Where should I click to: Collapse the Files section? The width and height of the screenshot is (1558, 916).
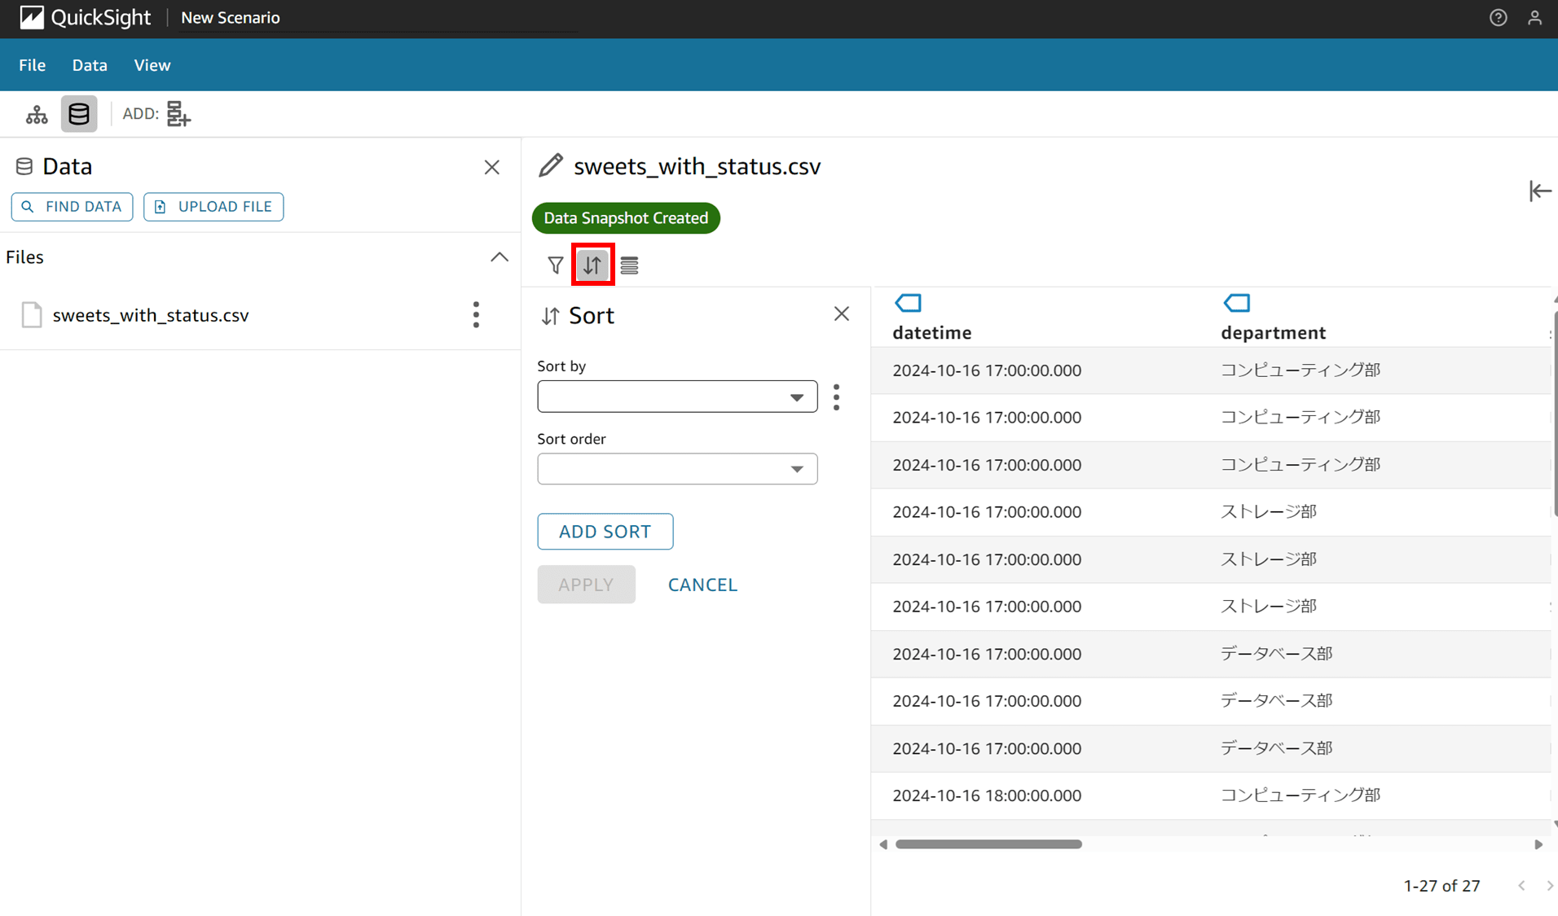499,257
